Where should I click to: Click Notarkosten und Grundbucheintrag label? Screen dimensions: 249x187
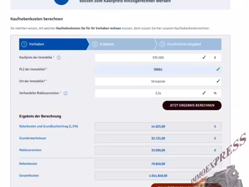[49, 126]
